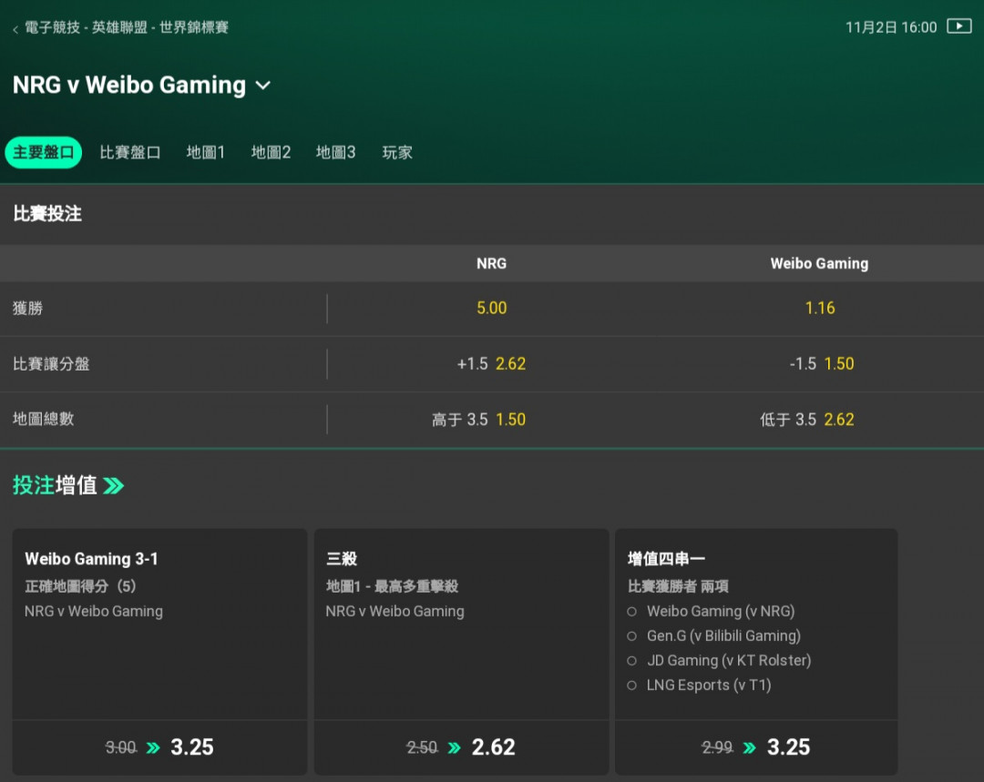
Task: Click the 獲勝 market row label
Action: click(x=27, y=308)
